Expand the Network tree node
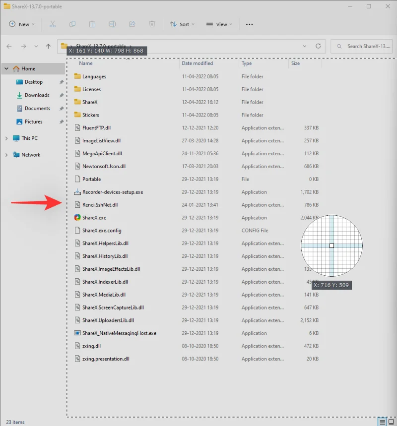The image size is (397, 426). pyautogui.click(x=6, y=155)
